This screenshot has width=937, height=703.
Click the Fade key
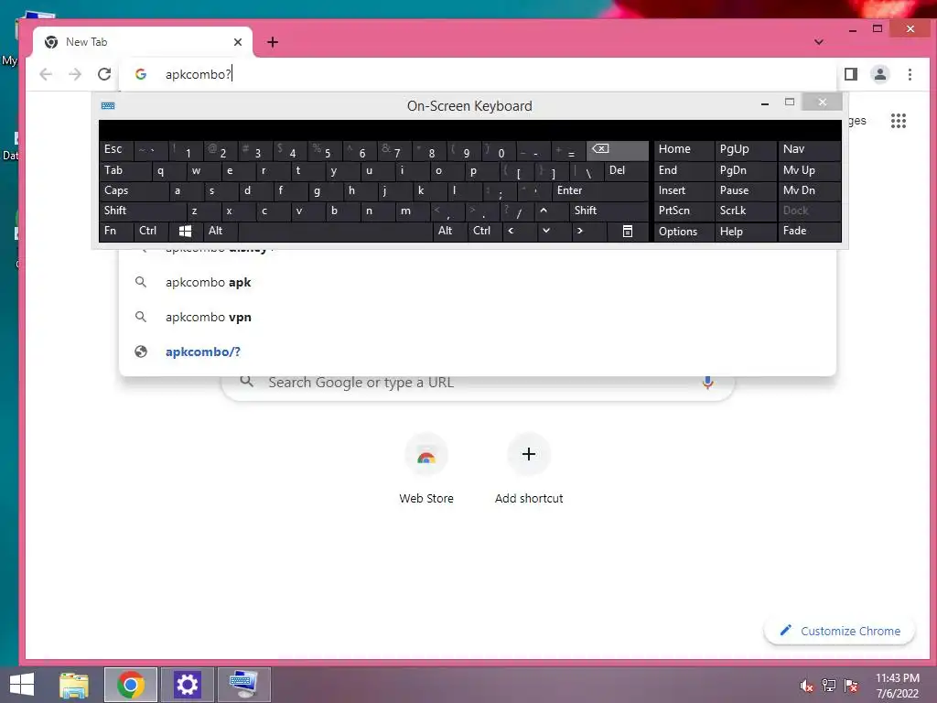[809, 231]
